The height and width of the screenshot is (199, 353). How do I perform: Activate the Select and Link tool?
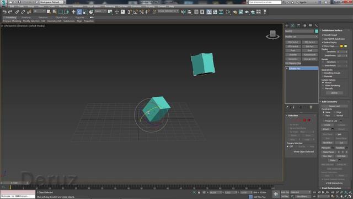17,12
